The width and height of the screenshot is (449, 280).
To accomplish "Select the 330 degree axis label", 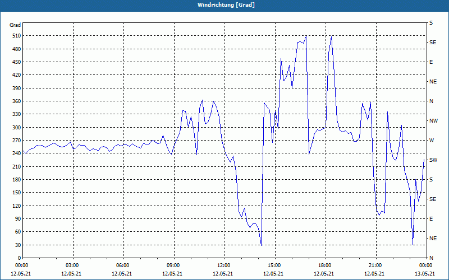I will point(16,114).
